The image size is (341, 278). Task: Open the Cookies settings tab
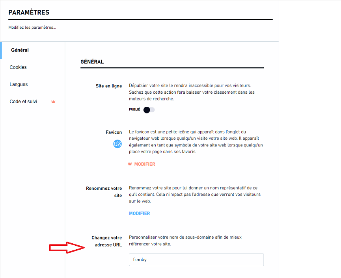[18, 67]
